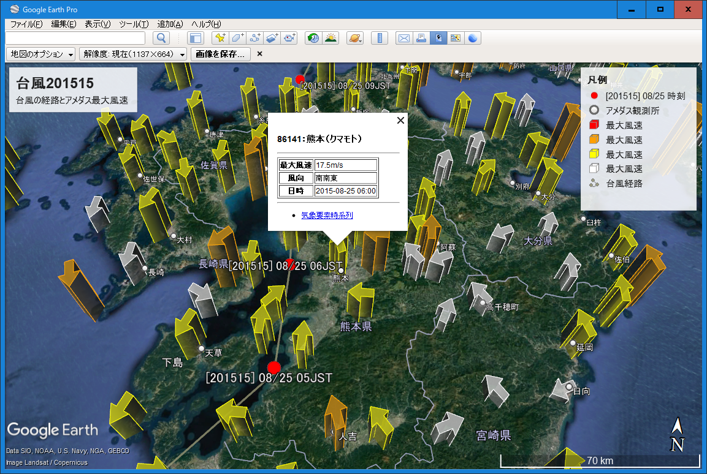This screenshot has height=474, width=707.
Task: Select the Add Image Overlay tool
Action: [272, 38]
